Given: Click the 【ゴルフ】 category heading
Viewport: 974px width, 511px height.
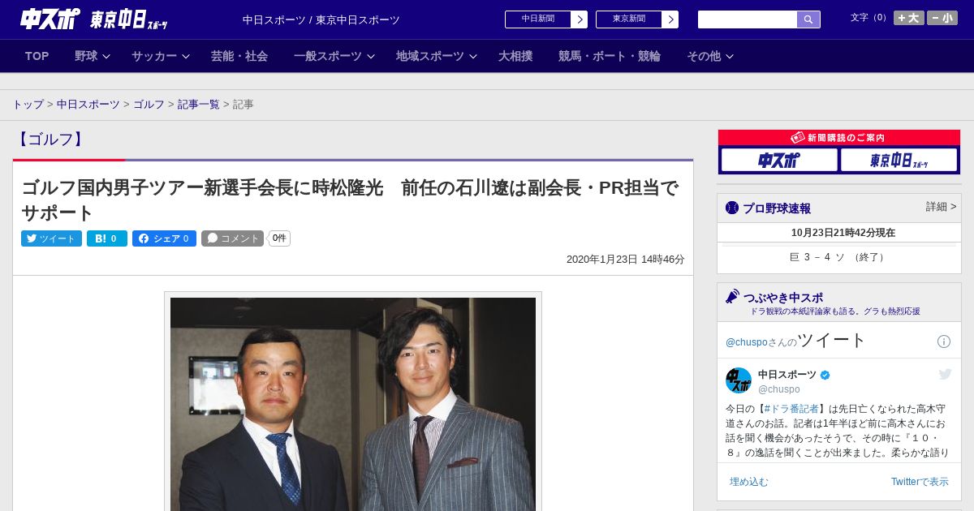Looking at the screenshot, I should [x=50, y=139].
